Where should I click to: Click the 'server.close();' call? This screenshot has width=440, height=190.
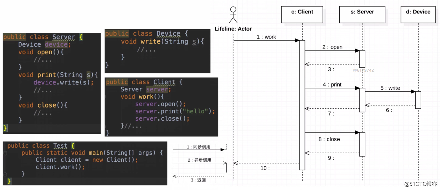(162, 119)
